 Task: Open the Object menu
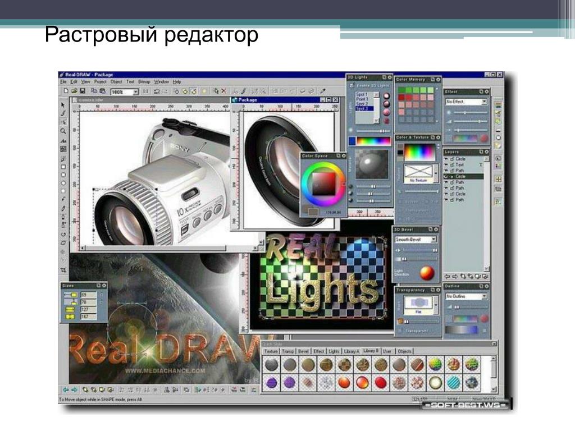[x=116, y=82]
